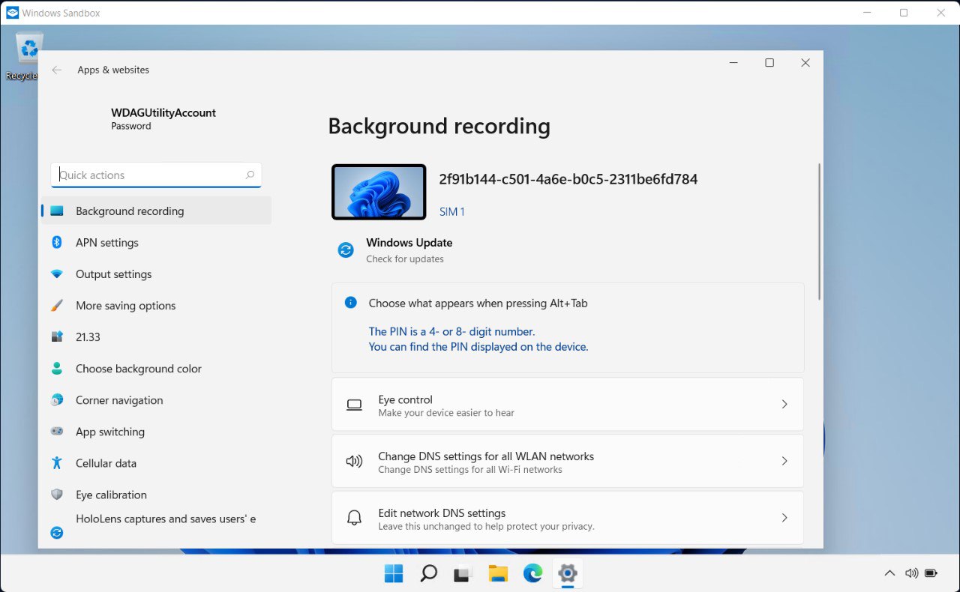The height and width of the screenshot is (592, 960).
Task: Click the game controller icon beside App switching
Action: tap(57, 432)
